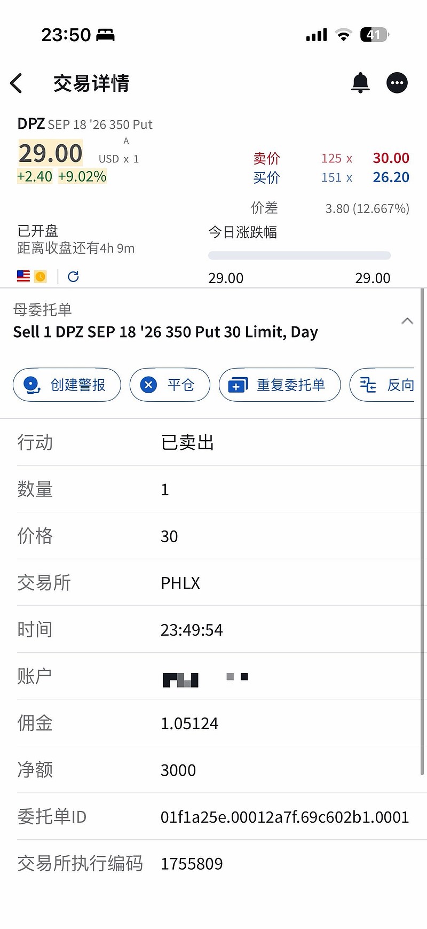Tap the 委托单ID order ID value
Image resolution: width=427 pixels, height=929 pixels.
(x=284, y=817)
